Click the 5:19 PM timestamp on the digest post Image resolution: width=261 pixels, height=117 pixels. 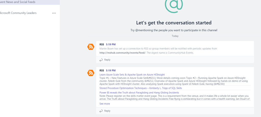click(x=111, y=70)
